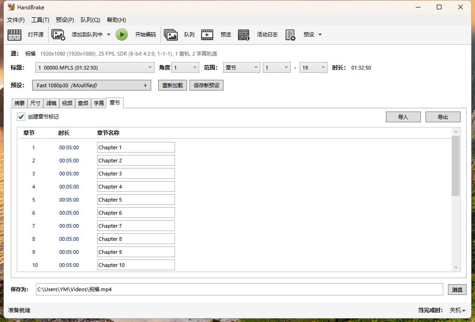Click the Queue stacked images icon
The height and width of the screenshot is (322, 475).
[x=171, y=35]
